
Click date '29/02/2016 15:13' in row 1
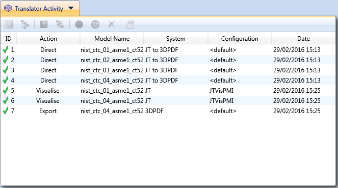point(297,50)
